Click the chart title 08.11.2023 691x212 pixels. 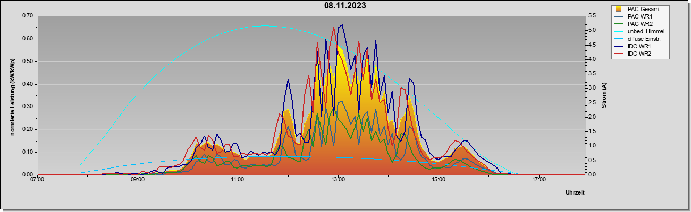[x=345, y=6]
